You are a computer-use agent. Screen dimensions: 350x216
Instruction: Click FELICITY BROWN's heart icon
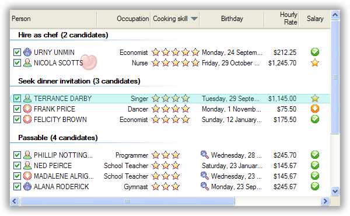click(27, 120)
